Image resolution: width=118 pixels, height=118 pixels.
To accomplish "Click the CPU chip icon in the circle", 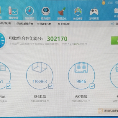I will [3, 68].
